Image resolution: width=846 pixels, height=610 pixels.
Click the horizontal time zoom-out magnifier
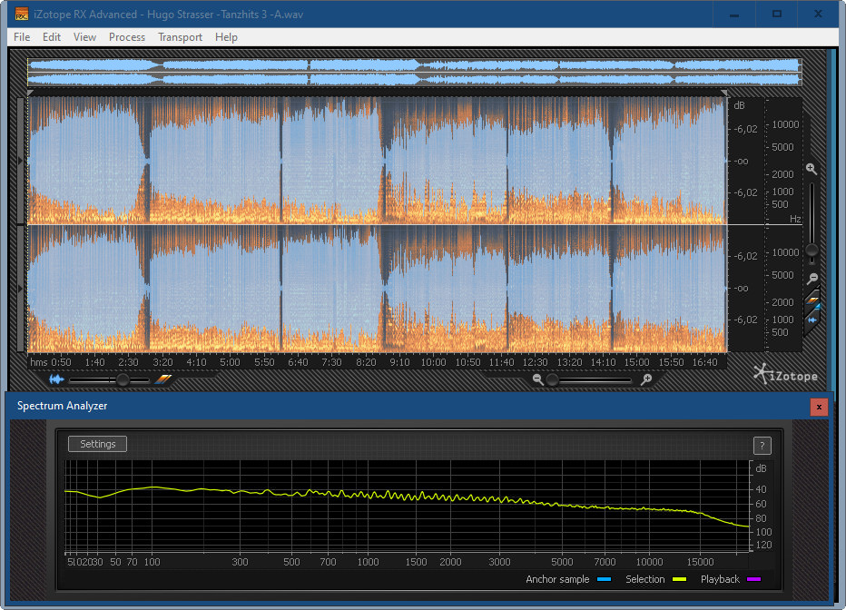(x=538, y=379)
